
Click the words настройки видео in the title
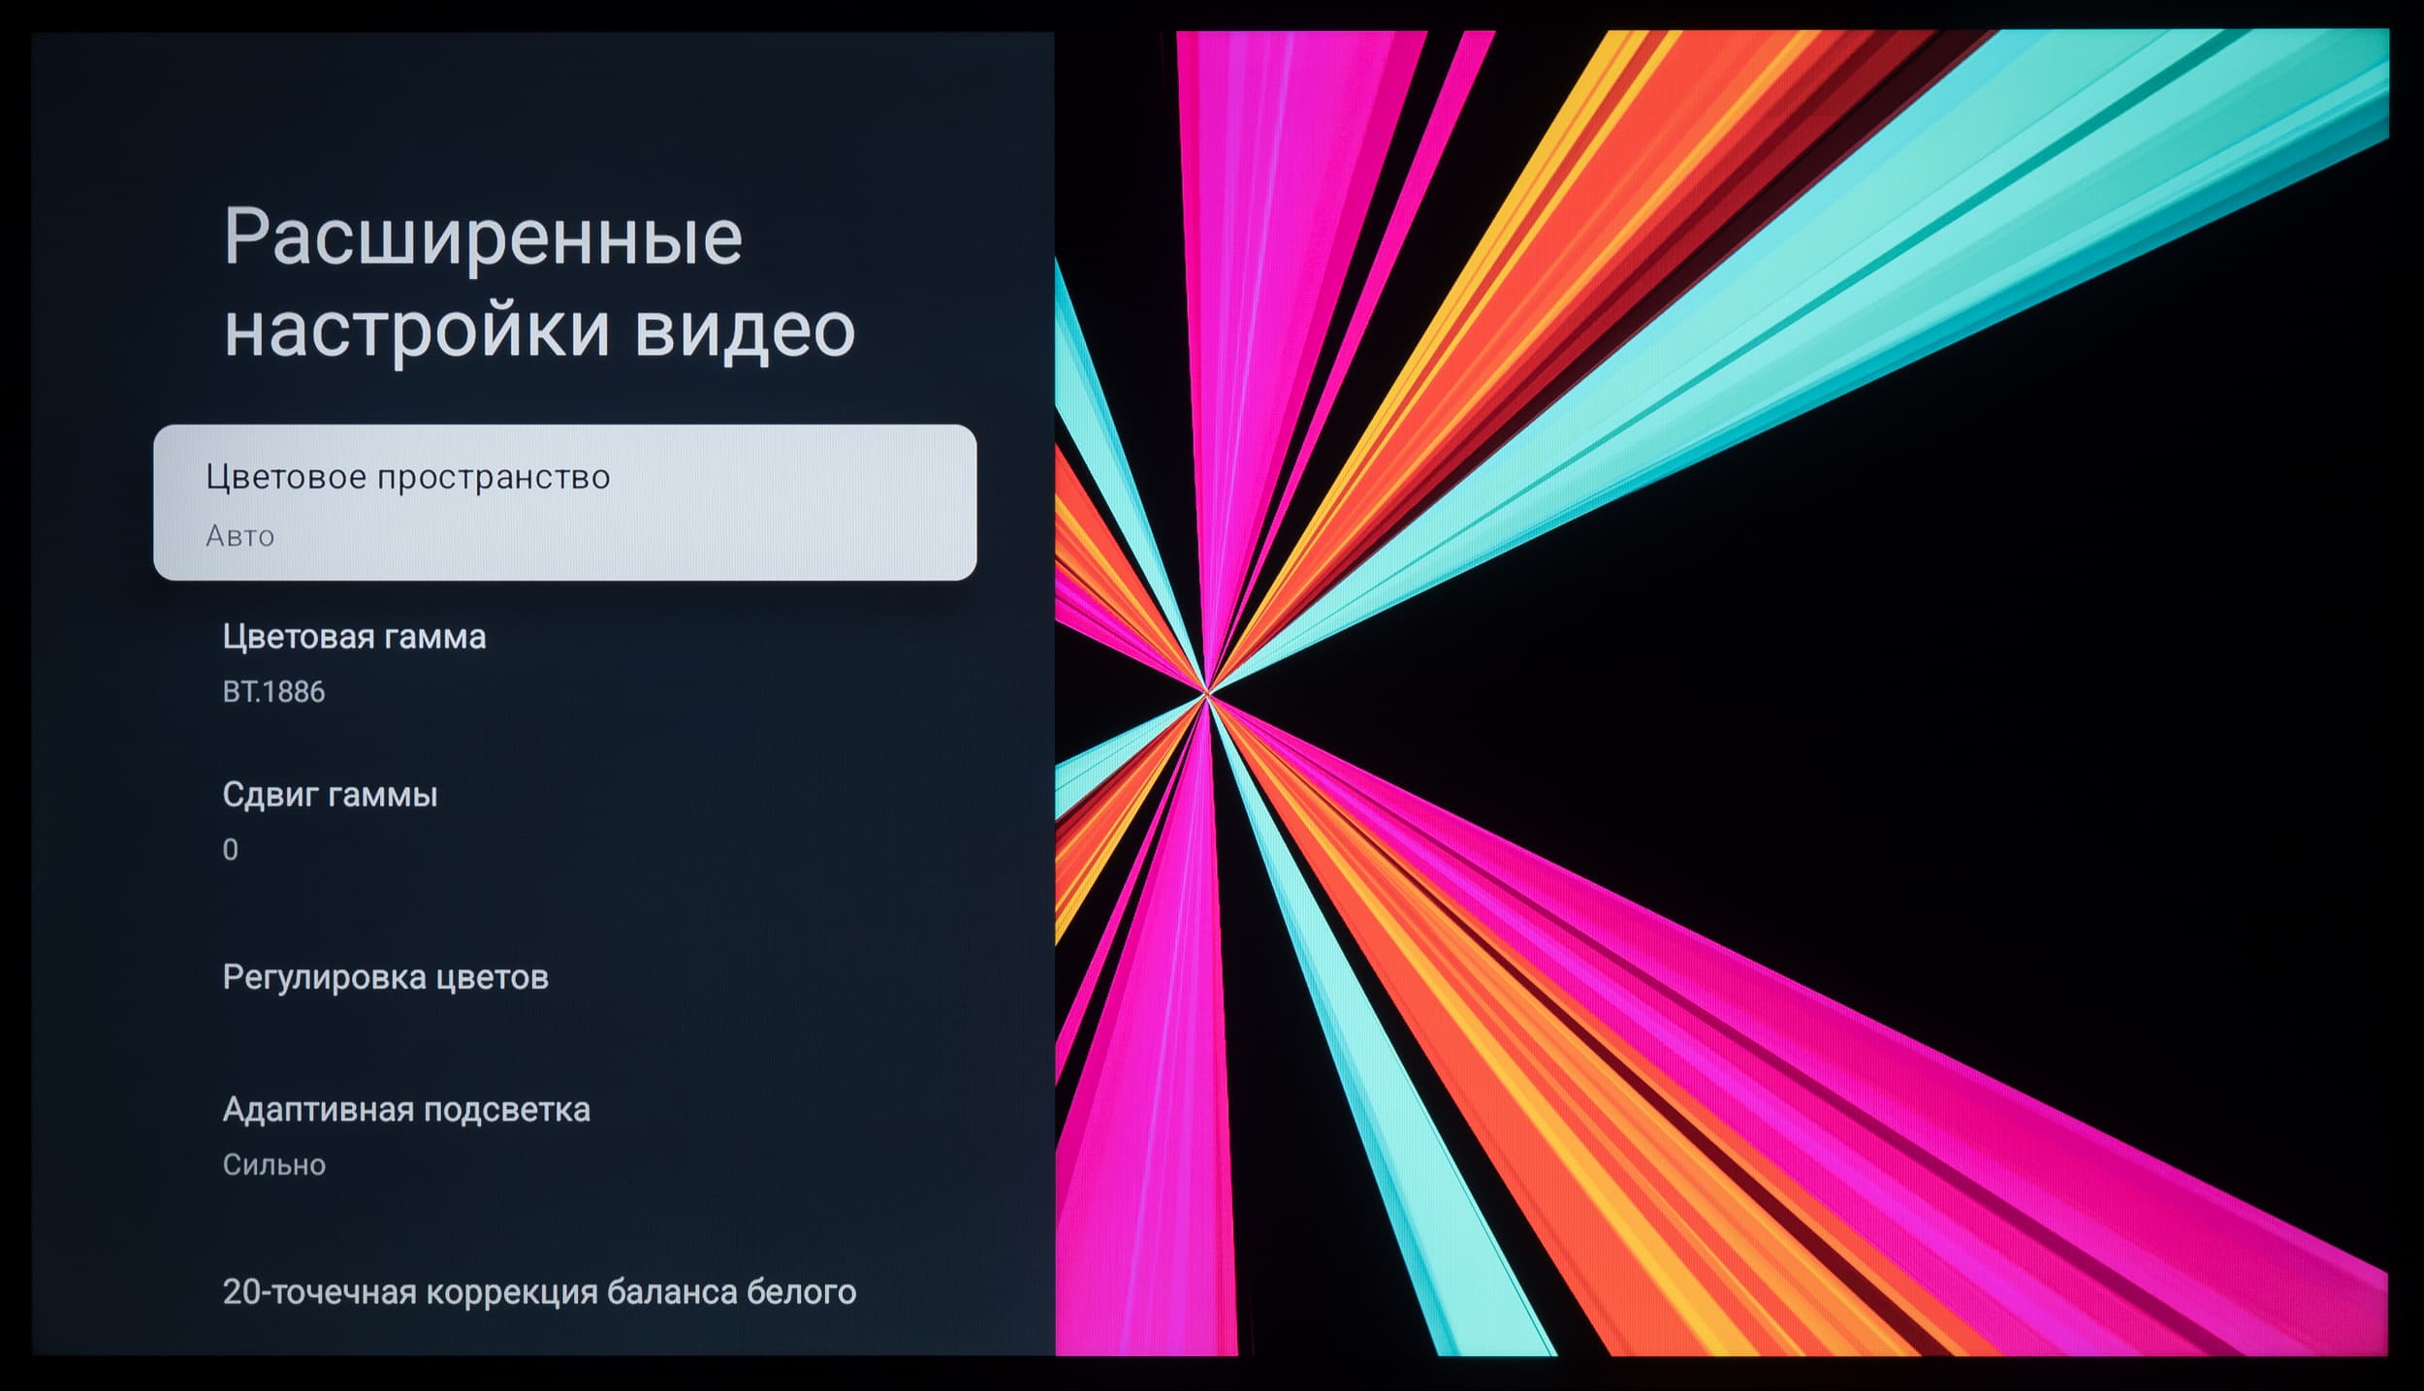(x=539, y=330)
